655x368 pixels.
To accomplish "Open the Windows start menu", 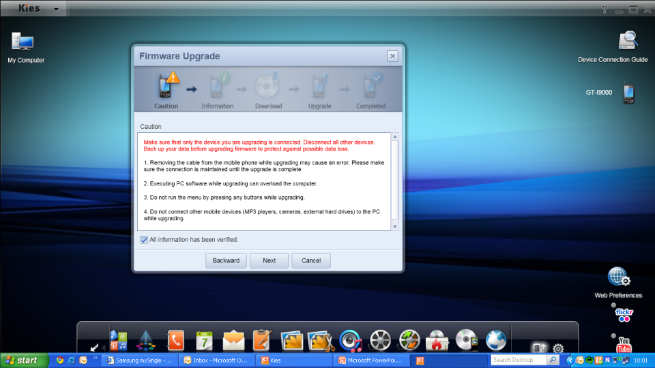I will pyautogui.click(x=20, y=360).
